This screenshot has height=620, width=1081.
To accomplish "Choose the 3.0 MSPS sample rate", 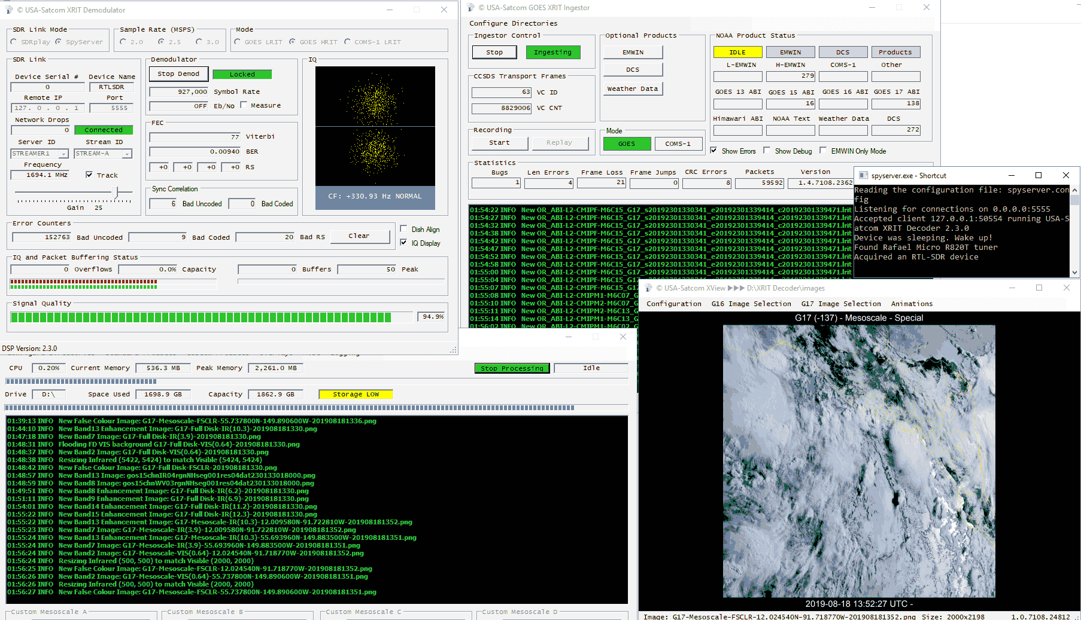I will pyautogui.click(x=199, y=42).
